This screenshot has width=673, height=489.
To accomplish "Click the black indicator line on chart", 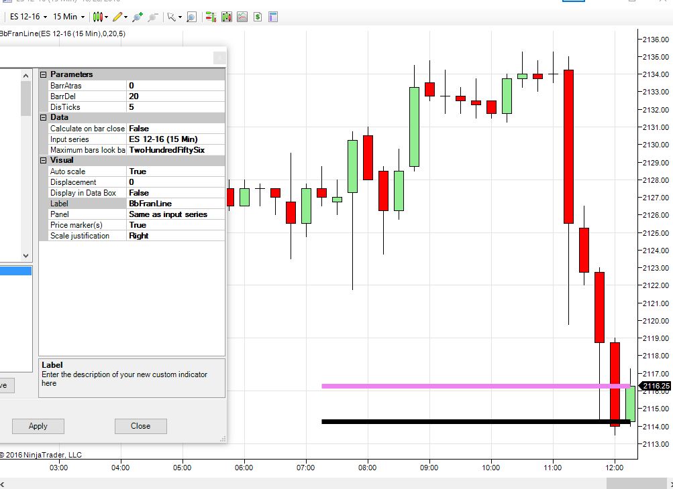I will click(476, 422).
